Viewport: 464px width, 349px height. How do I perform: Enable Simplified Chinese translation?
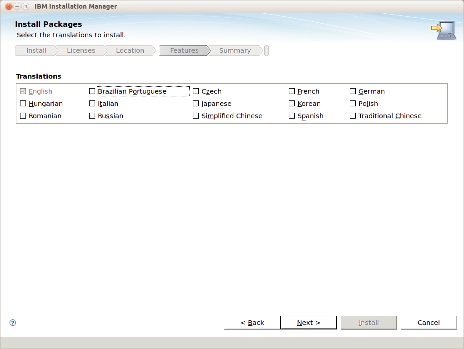pos(196,116)
